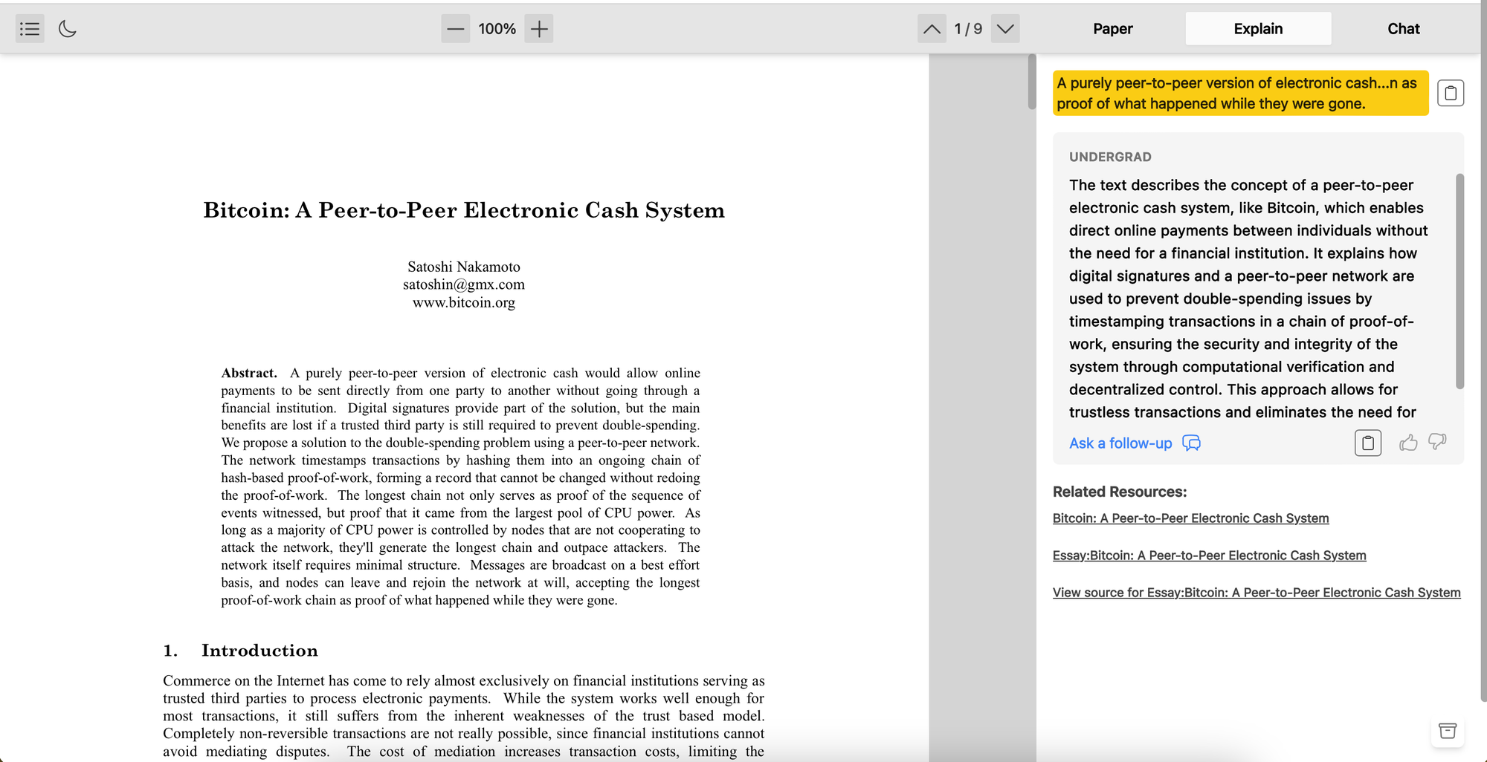Viewport: 1487px width, 762px height.
Task: Give the explanation a thumbs up
Action: (1408, 443)
